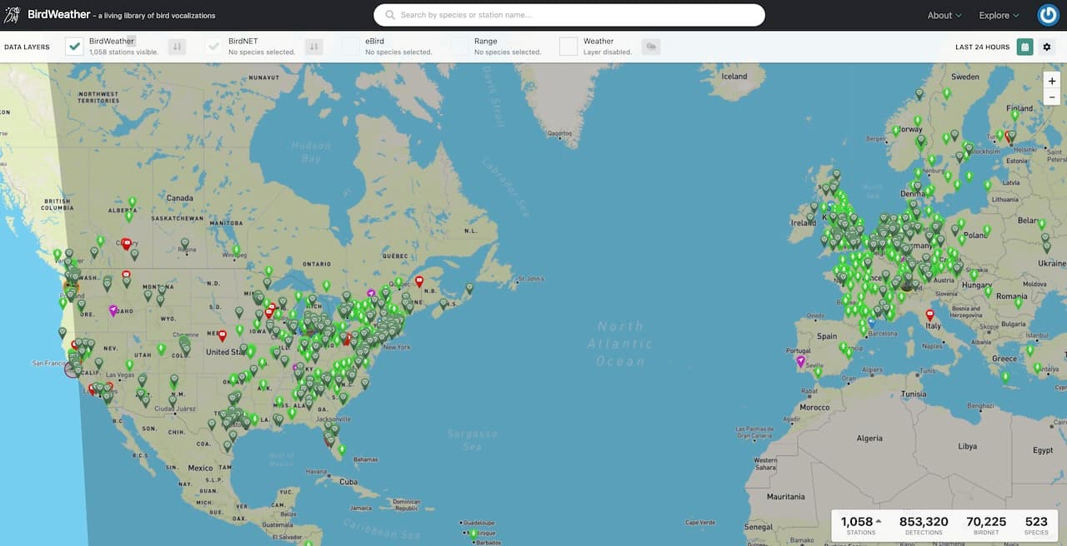Click the 523 Species stat
The width and height of the screenshot is (1067, 546).
(1036, 525)
